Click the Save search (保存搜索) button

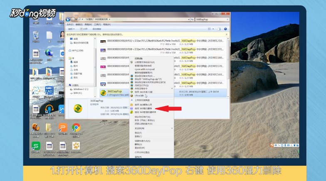click(x=96, y=29)
